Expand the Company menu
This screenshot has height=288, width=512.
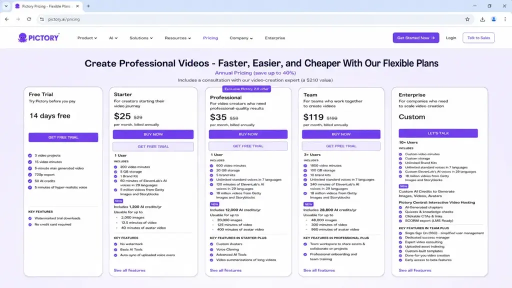tap(241, 38)
